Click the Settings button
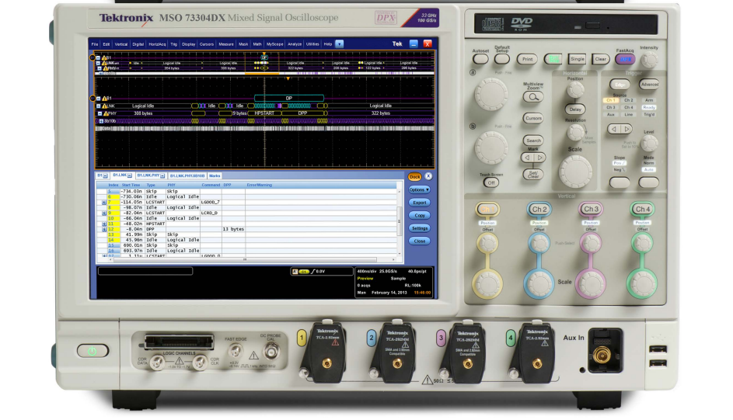 [419, 228]
